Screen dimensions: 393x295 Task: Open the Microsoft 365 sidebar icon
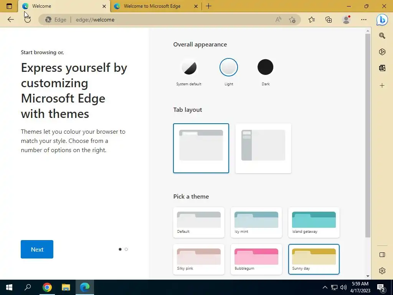(382, 52)
